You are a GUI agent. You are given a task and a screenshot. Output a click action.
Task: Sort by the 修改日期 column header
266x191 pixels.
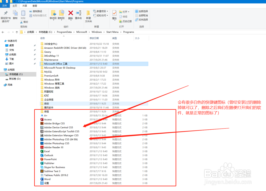point(100,38)
